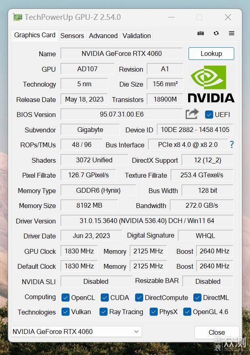Open the hamburger menu icon

tap(231, 33)
